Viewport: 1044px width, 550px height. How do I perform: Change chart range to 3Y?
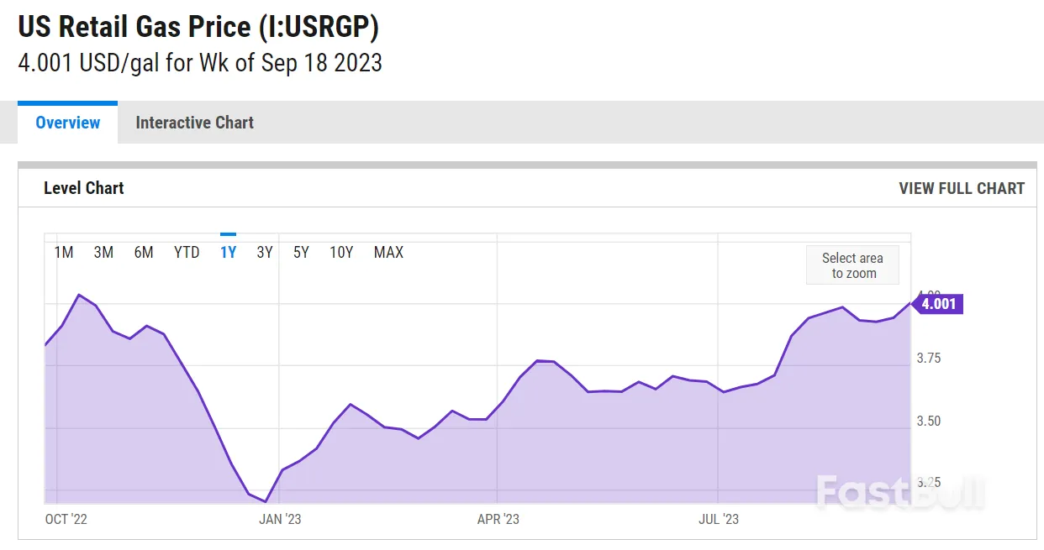pos(265,252)
